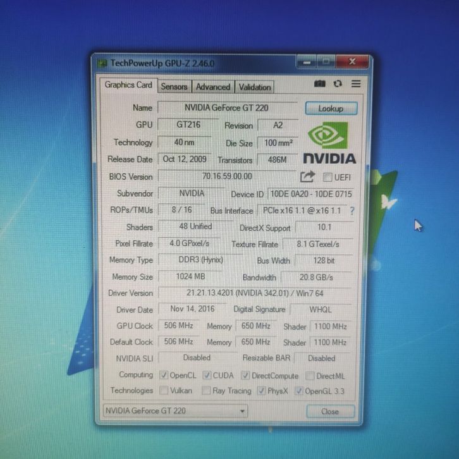Click the Default Clock value 506 MHz
The height and width of the screenshot is (459, 459).
coord(178,341)
